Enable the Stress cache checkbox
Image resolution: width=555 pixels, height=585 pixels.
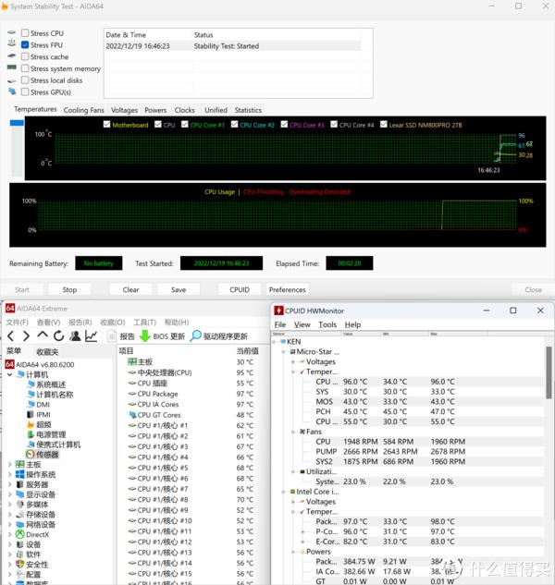pos(25,56)
